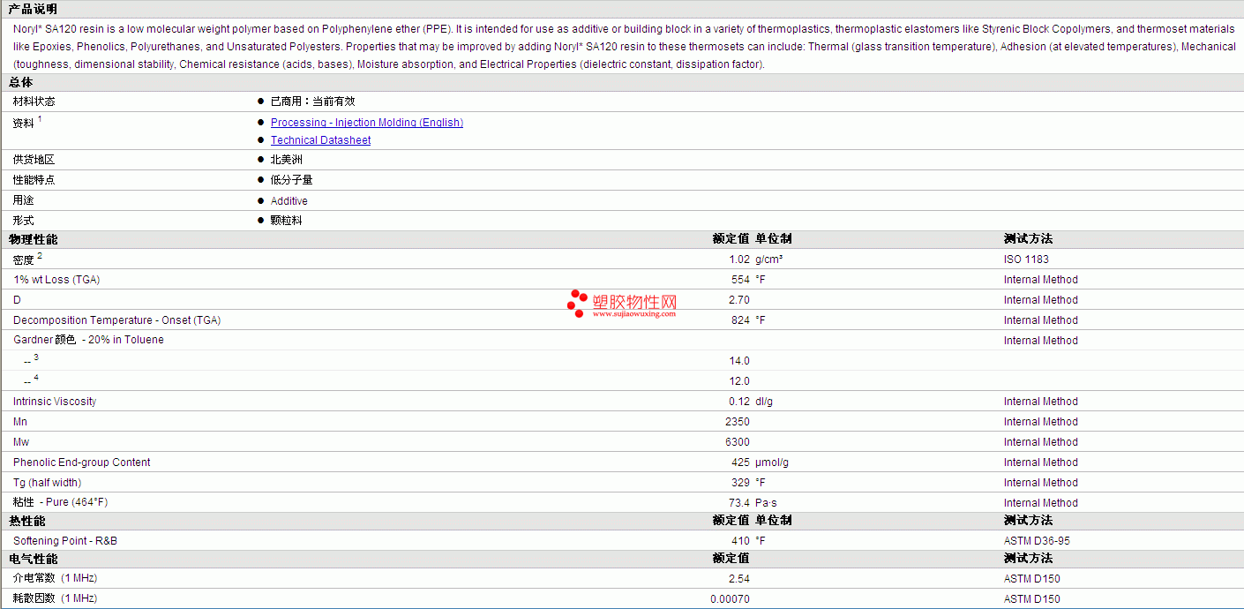Screen dimensions: 1244x609
Task: Click the 电气性能 section header
Action: point(33,559)
